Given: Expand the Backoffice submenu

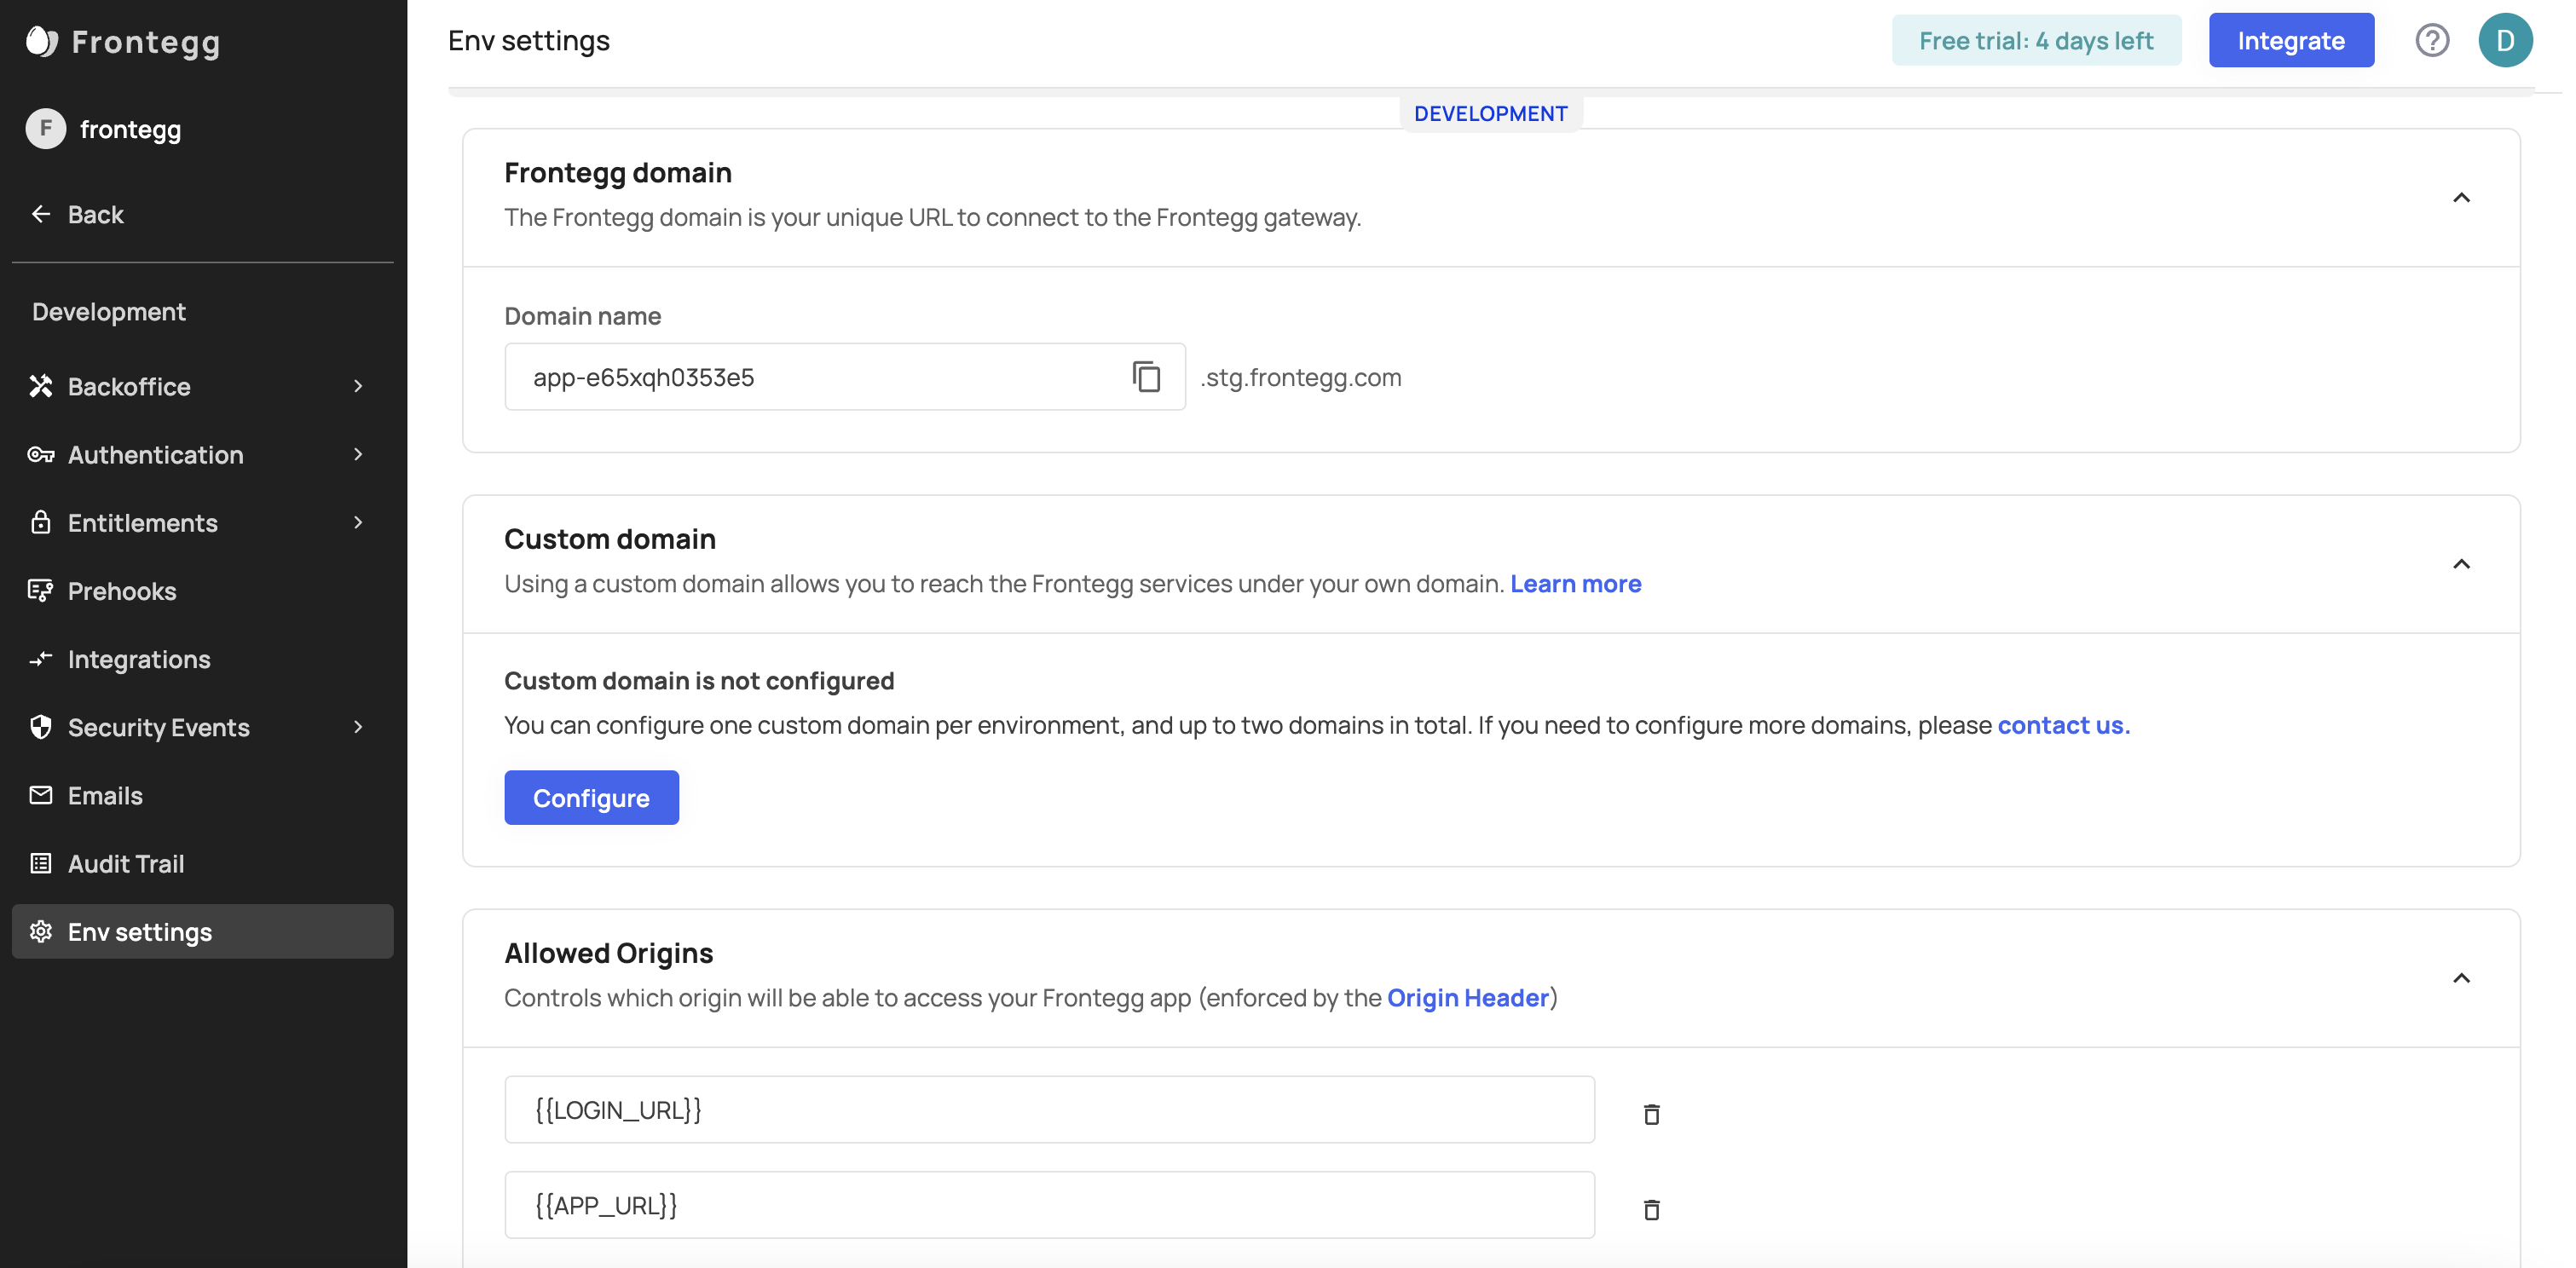Looking at the screenshot, I should tap(358, 386).
